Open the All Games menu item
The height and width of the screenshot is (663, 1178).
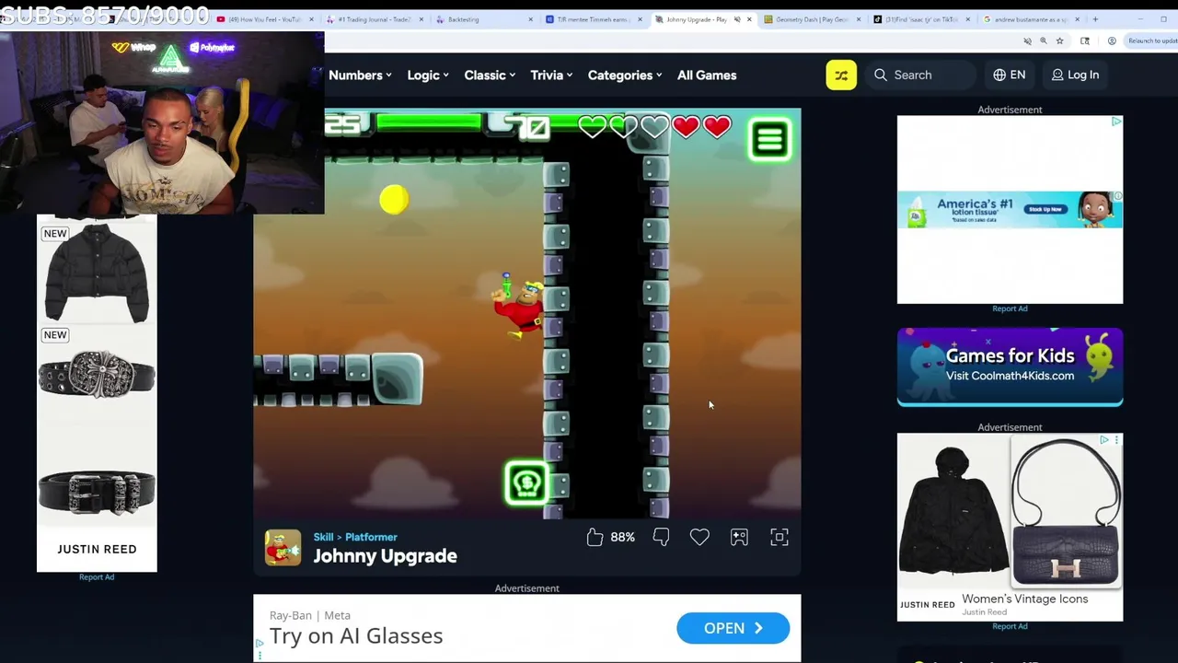pyautogui.click(x=707, y=76)
